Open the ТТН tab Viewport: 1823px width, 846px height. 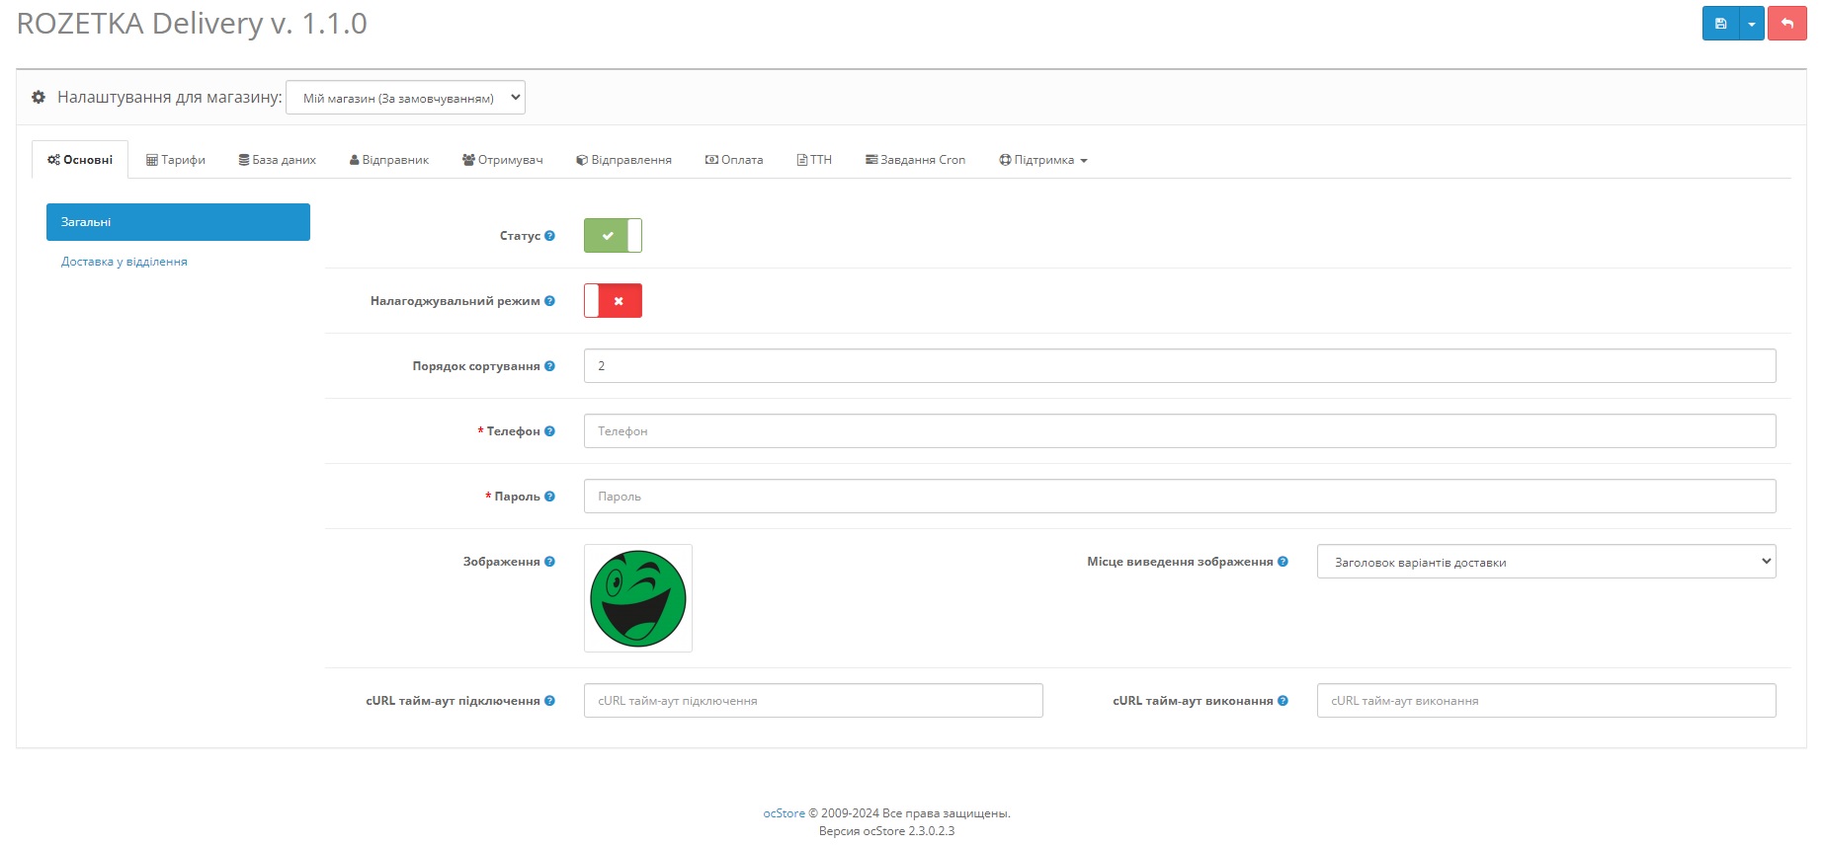pos(814,160)
